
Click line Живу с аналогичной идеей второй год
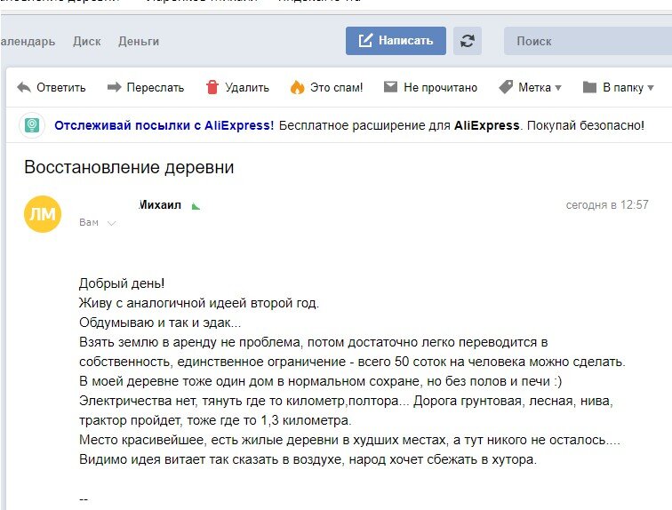[x=199, y=303]
